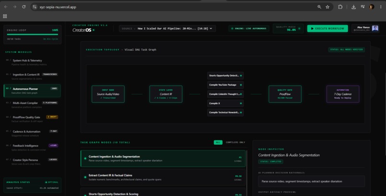Screen dimensions: 386x196
Task: Reload the current page
Action: (x=24, y=7)
